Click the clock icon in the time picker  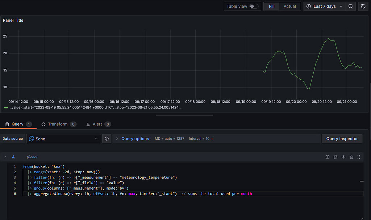(308, 6)
